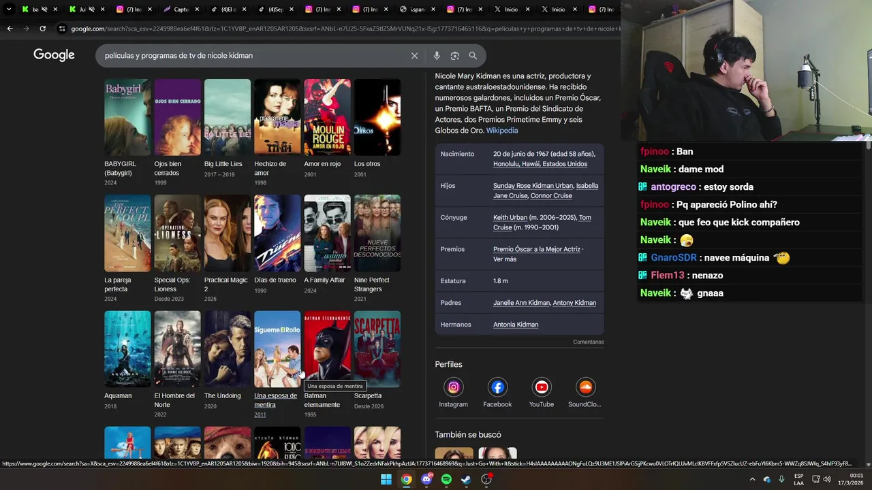Open the taskbar clock and date
Screen dimensions: 872x490
850,479
